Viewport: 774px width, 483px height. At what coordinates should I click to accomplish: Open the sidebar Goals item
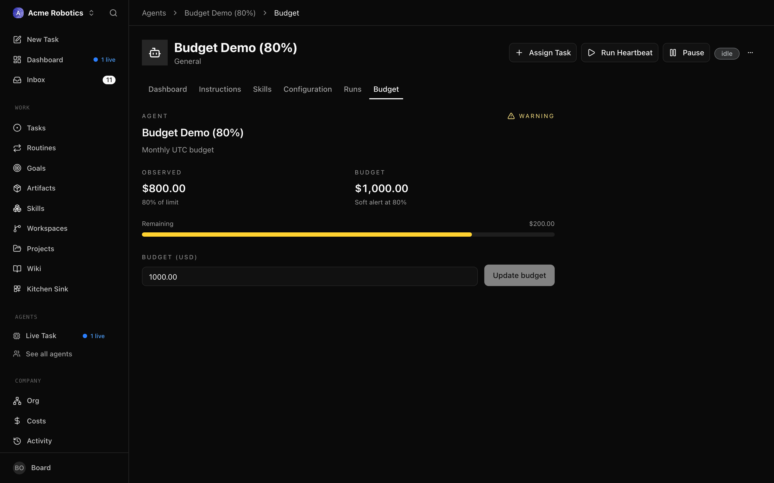tap(64, 168)
